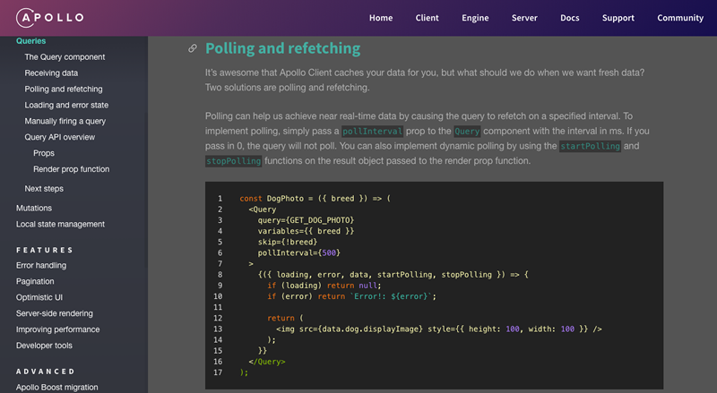Open Developer tools sidebar link
The image size is (717, 393).
(x=44, y=345)
